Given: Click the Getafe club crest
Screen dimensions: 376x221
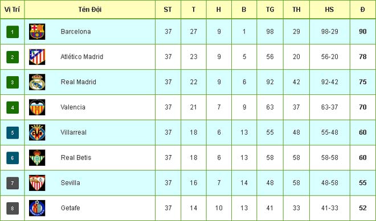Looking at the screenshot, I should [37, 208].
